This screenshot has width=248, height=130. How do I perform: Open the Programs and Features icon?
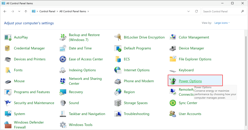point(8,92)
